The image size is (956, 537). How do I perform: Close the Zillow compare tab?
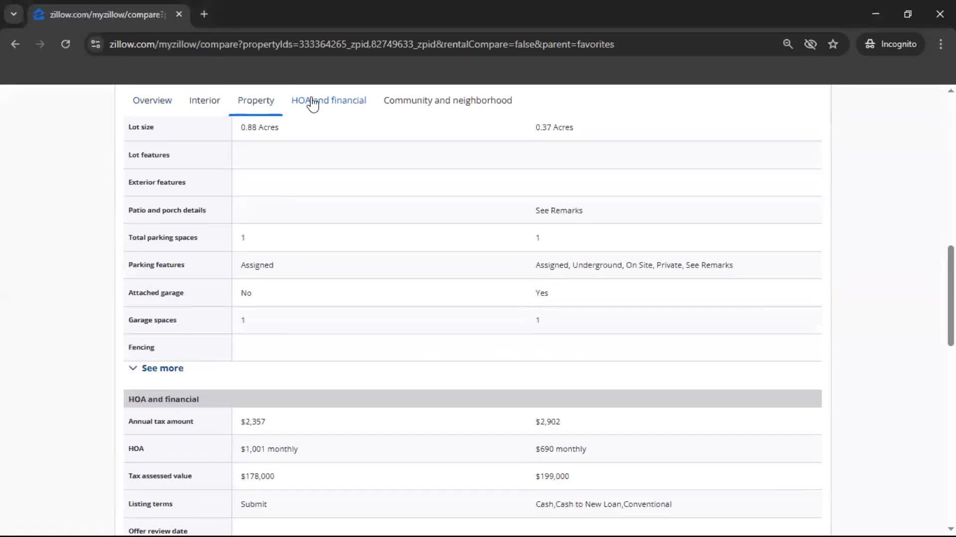click(179, 14)
